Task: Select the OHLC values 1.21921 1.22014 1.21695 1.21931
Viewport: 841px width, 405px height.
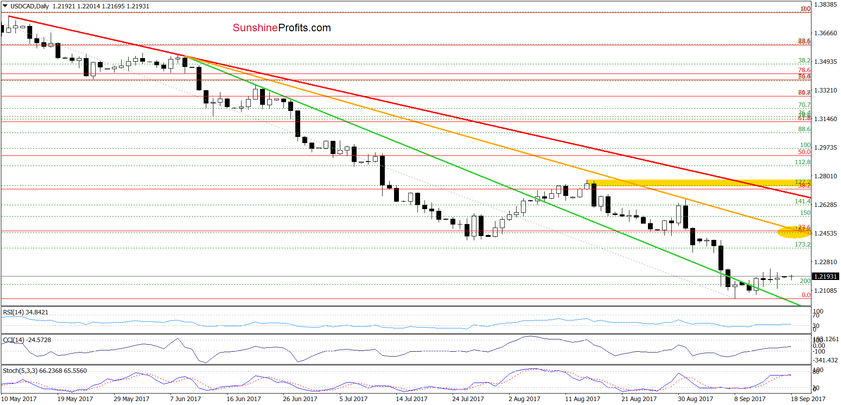Action: [x=100, y=6]
